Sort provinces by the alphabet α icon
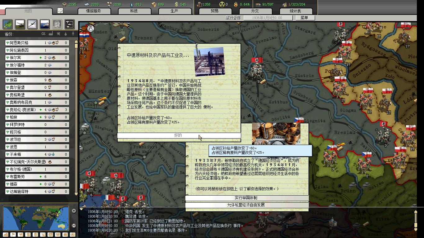 click(x=43, y=34)
